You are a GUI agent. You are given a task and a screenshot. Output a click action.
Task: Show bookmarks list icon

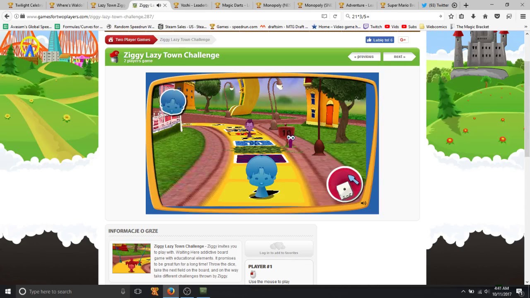[461, 17]
